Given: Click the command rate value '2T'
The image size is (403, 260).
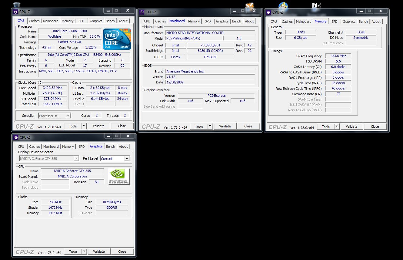Looking at the screenshot, I should pyautogui.click(x=338, y=94).
